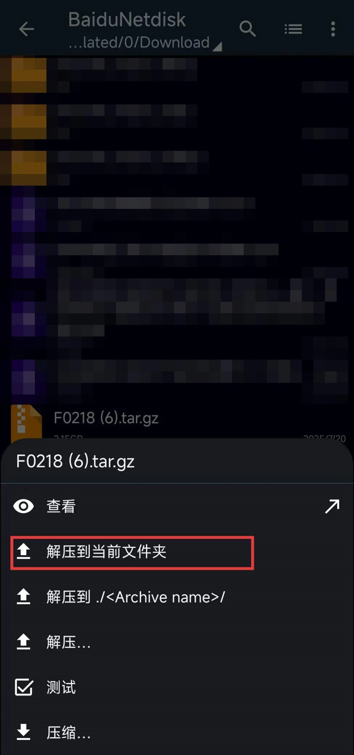Choose 解压到 ./<Archive name>/ option
The width and height of the screenshot is (354, 755).
(x=177, y=597)
